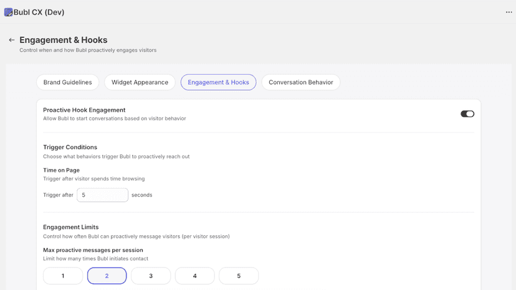Select the Engagement & Hooks tab
516x290 pixels.
218,82
